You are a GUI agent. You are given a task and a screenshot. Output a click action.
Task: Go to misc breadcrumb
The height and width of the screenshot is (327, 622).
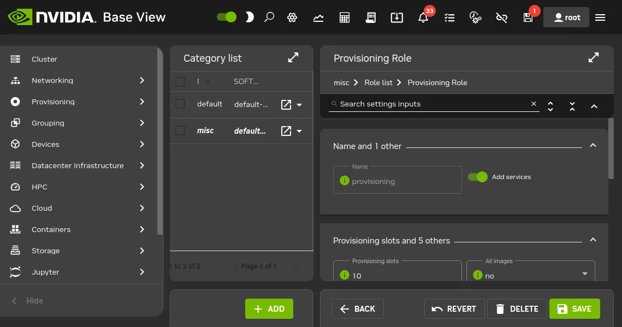click(341, 82)
